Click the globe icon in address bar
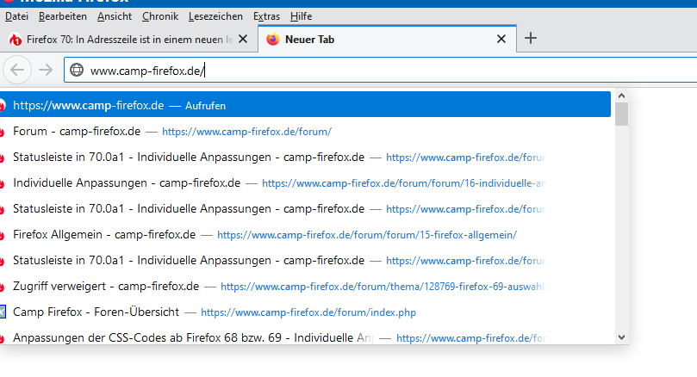The height and width of the screenshot is (377, 697). tap(77, 70)
